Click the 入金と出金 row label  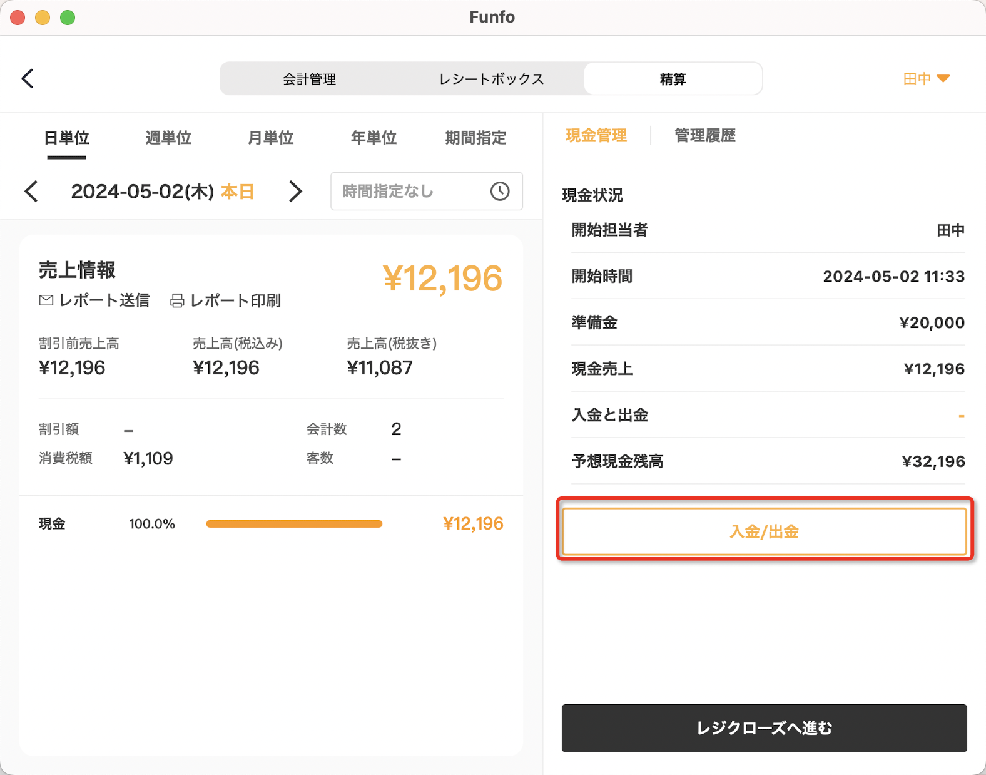tap(610, 415)
